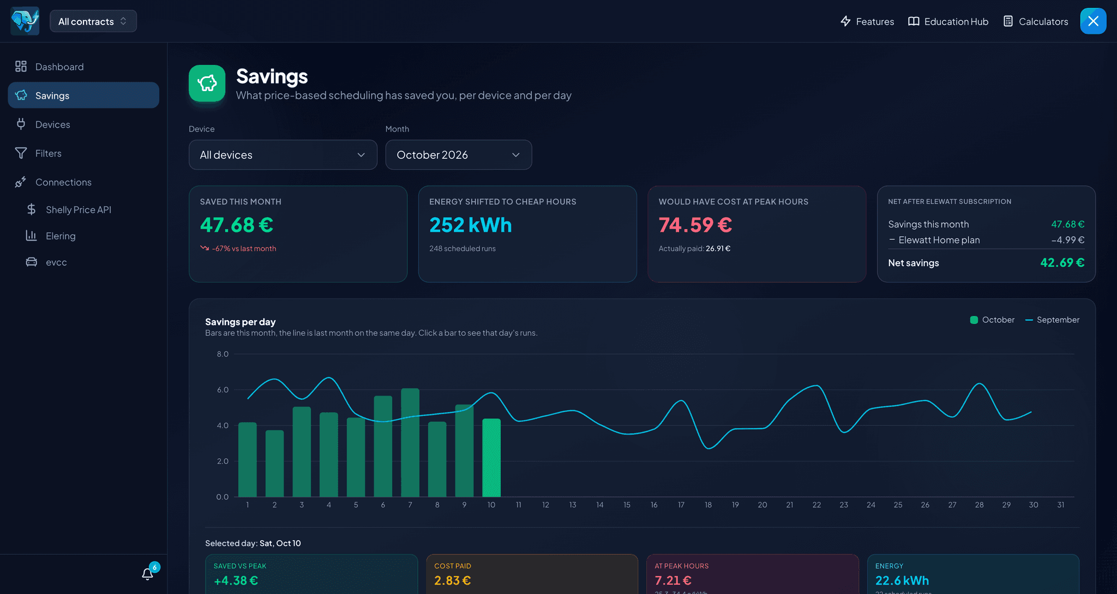The image size is (1117, 594).
Task: Toggle October series in chart legend
Action: [x=992, y=320]
